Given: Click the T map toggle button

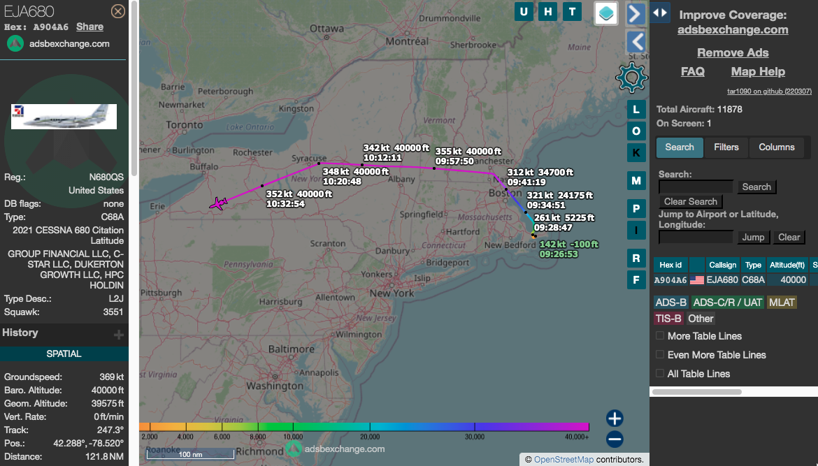Looking at the screenshot, I should click(573, 11).
